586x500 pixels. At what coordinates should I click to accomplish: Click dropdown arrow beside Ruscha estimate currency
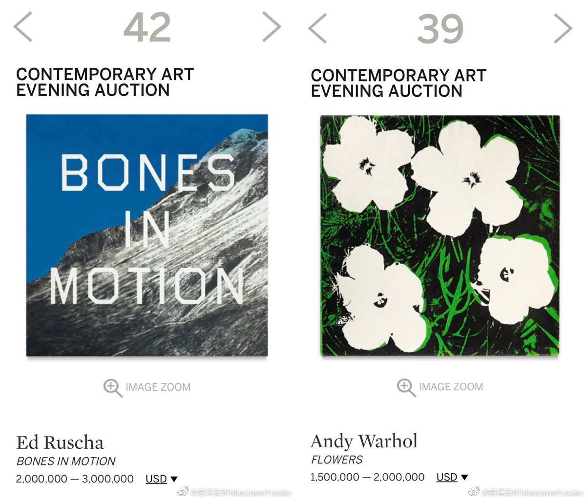pos(174,479)
